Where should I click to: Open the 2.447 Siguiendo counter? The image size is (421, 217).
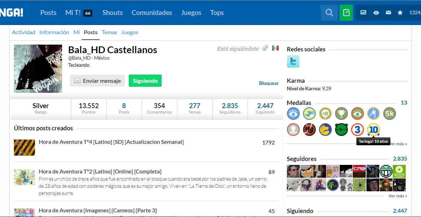click(x=265, y=108)
